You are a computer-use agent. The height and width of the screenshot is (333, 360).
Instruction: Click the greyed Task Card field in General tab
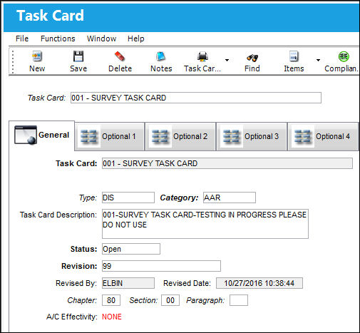tap(227, 163)
